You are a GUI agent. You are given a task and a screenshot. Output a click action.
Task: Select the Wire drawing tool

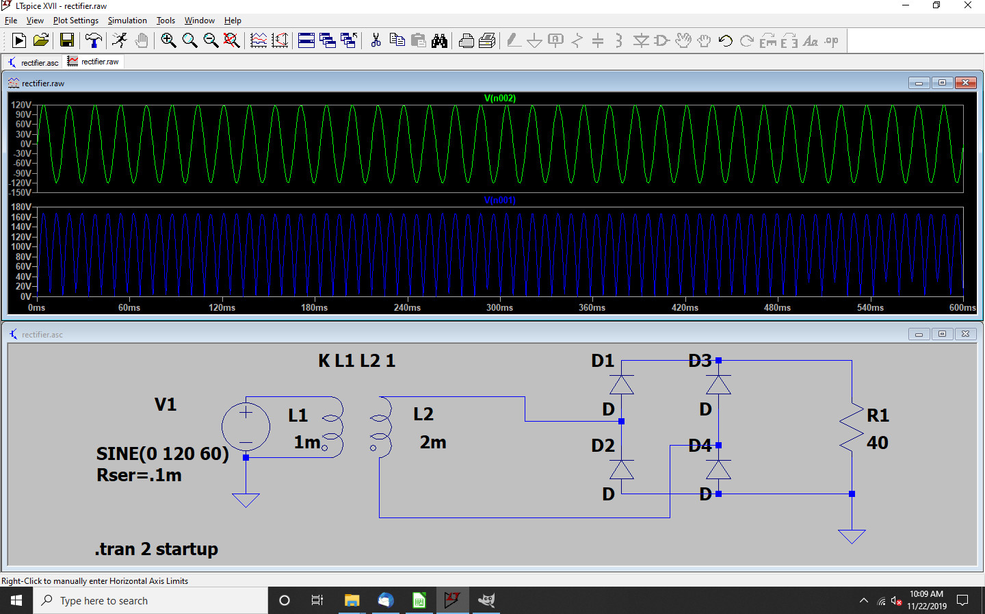pyautogui.click(x=513, y=40)
